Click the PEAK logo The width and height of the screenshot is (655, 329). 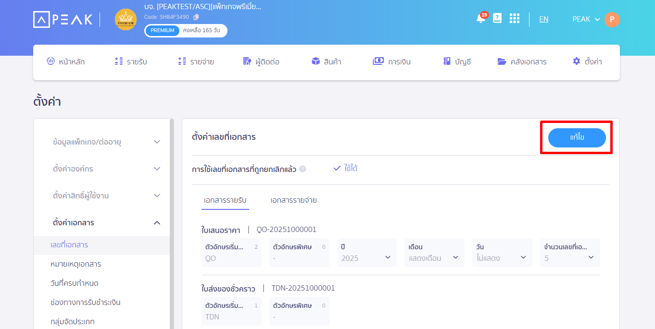[63, 19]
